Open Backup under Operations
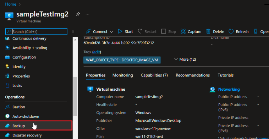The image size is (269, 139). coord(36,126)
